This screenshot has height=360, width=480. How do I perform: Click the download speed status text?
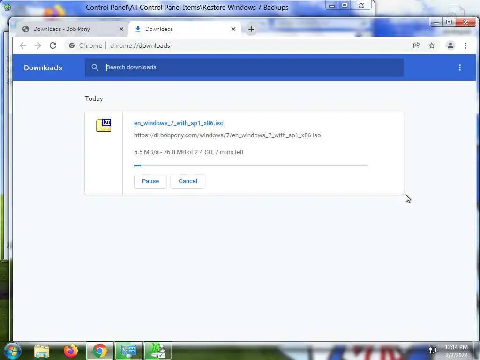click(x=188, y=152)
